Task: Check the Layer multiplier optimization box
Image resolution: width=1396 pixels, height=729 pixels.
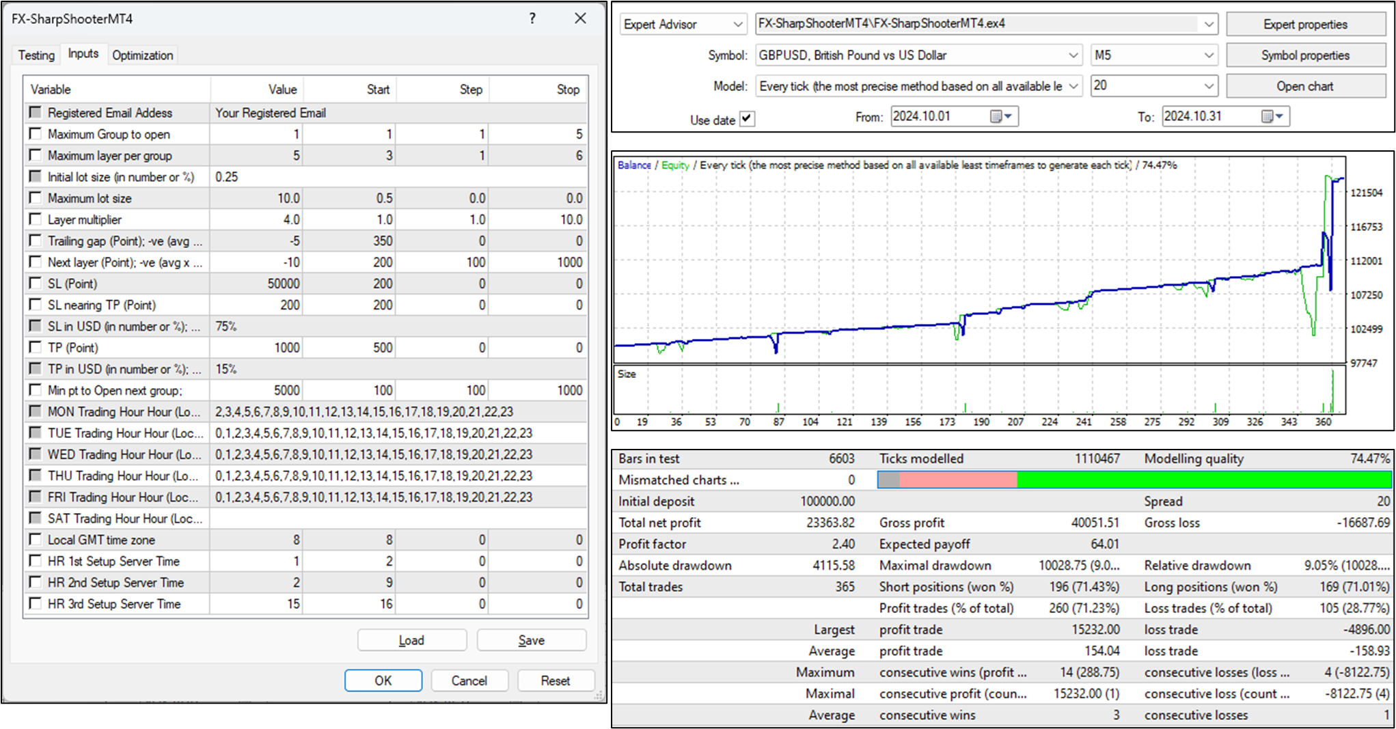Action: point(36,219)
